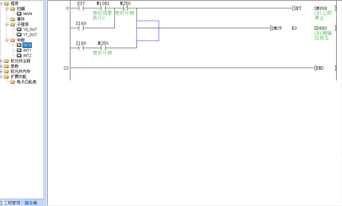This screenshot has width=342, height=206.
Task: Click step number 0
Action: coord(67,8)
